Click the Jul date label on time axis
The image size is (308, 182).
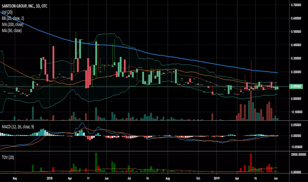(129, 178)
